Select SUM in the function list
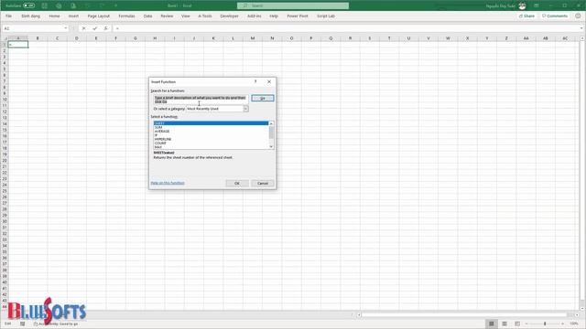This screenshot has width=586, height=329. tap(158, 127)
